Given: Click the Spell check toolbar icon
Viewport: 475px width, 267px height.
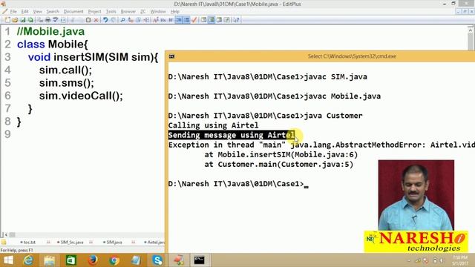Looking at the screenshot, I should pos(55,20).
